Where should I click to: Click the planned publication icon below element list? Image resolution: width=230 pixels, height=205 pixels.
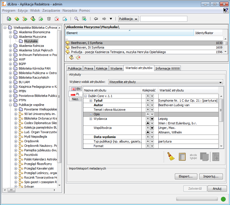pyautogui.click(x=71, y=58)
